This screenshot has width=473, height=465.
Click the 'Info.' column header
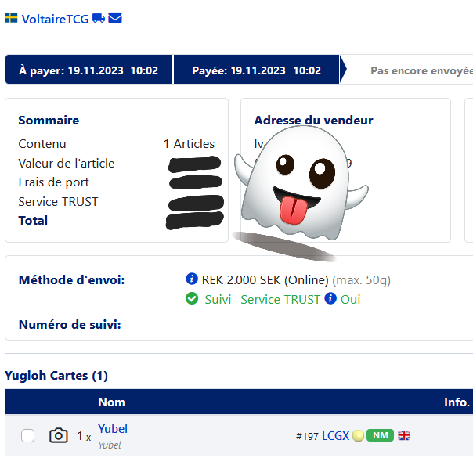tap(457, 402)
